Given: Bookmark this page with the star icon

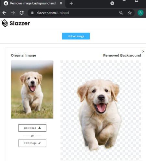Looking at the screenshot, I should click(x=130, y=13).
